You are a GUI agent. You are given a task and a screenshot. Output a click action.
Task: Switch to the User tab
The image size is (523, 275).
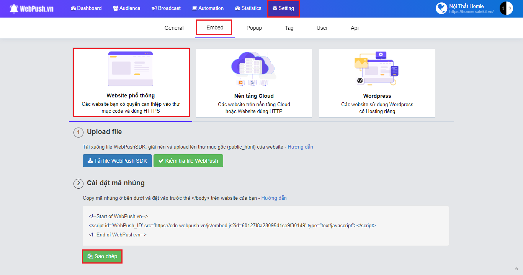click(322, 28)
